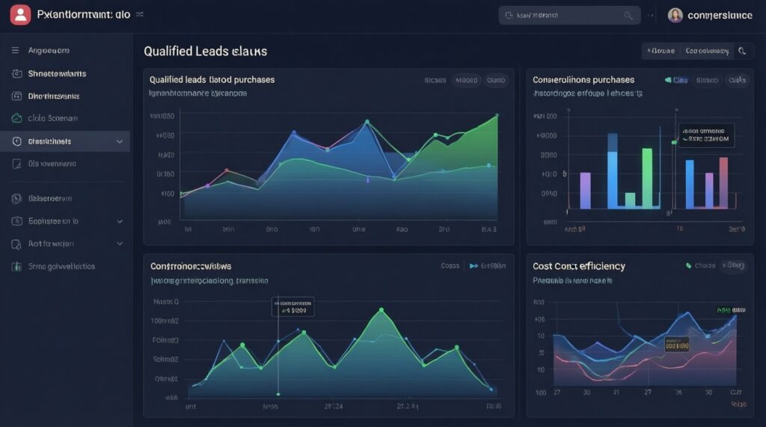Click the Shnectowrlarits sidebar icon
766x427 pixels.
[17, 74]
